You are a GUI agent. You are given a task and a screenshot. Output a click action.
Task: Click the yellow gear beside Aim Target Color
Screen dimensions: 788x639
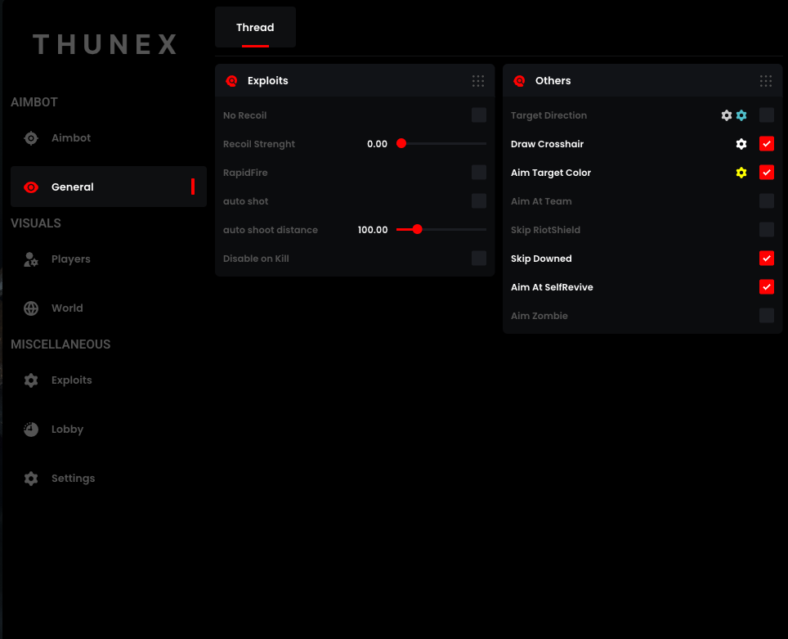tap(741, 173)
